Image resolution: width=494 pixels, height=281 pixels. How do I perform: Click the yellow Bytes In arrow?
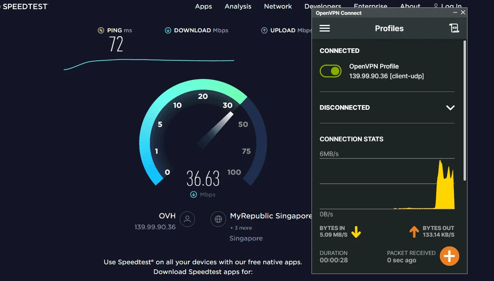pos(356,232)
